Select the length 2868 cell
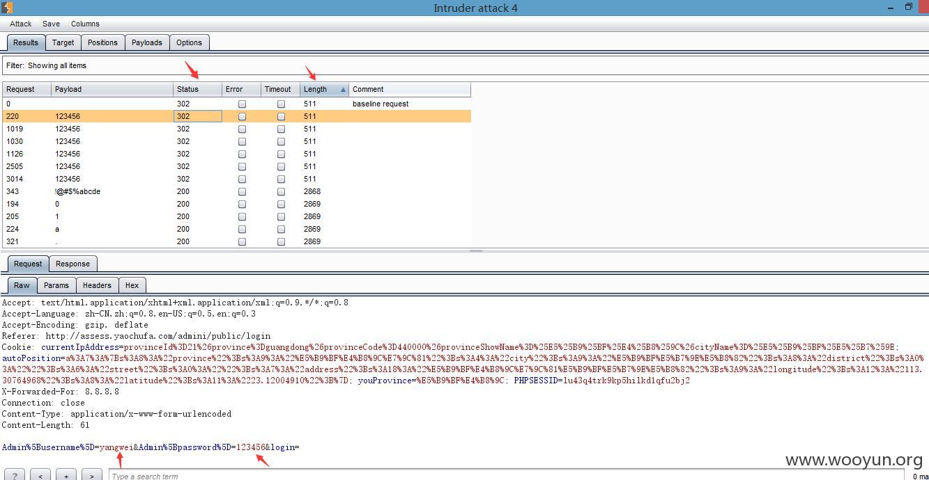 [325, 191]
